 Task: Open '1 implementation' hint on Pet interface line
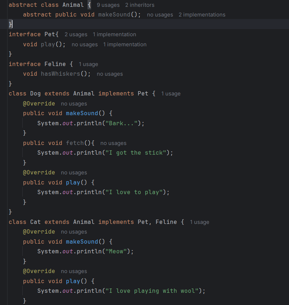114,34
